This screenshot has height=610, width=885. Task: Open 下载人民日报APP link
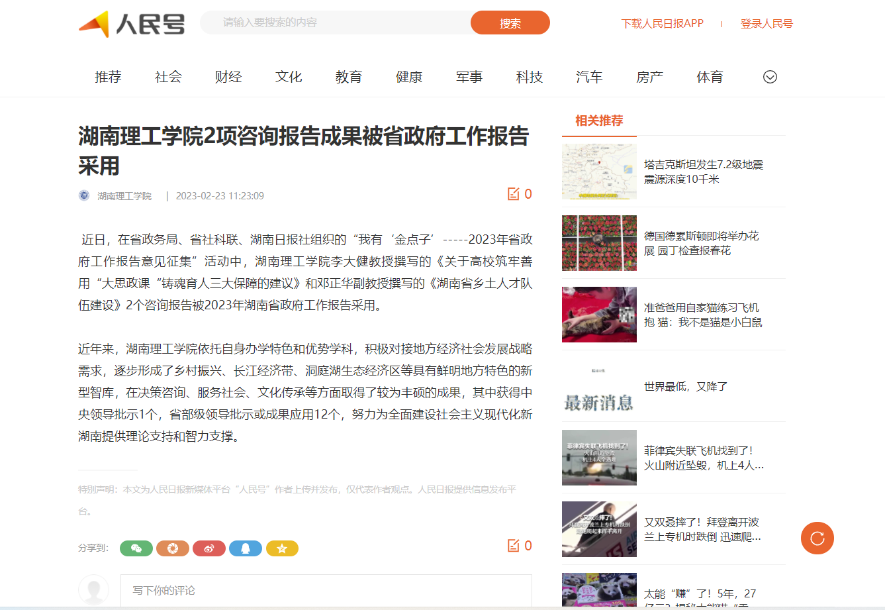click(663, 24)
